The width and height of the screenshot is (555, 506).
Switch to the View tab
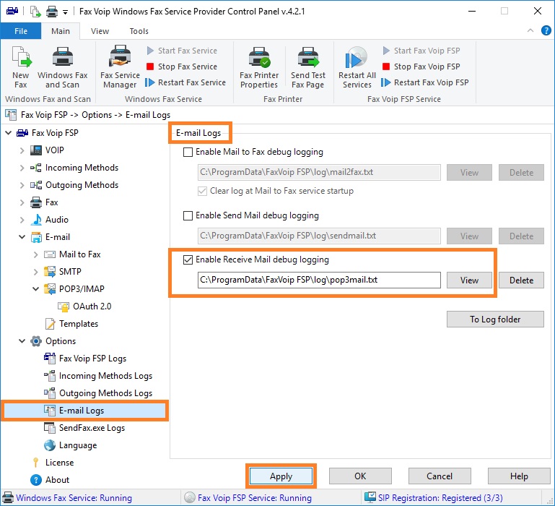[x=100, y=31]
